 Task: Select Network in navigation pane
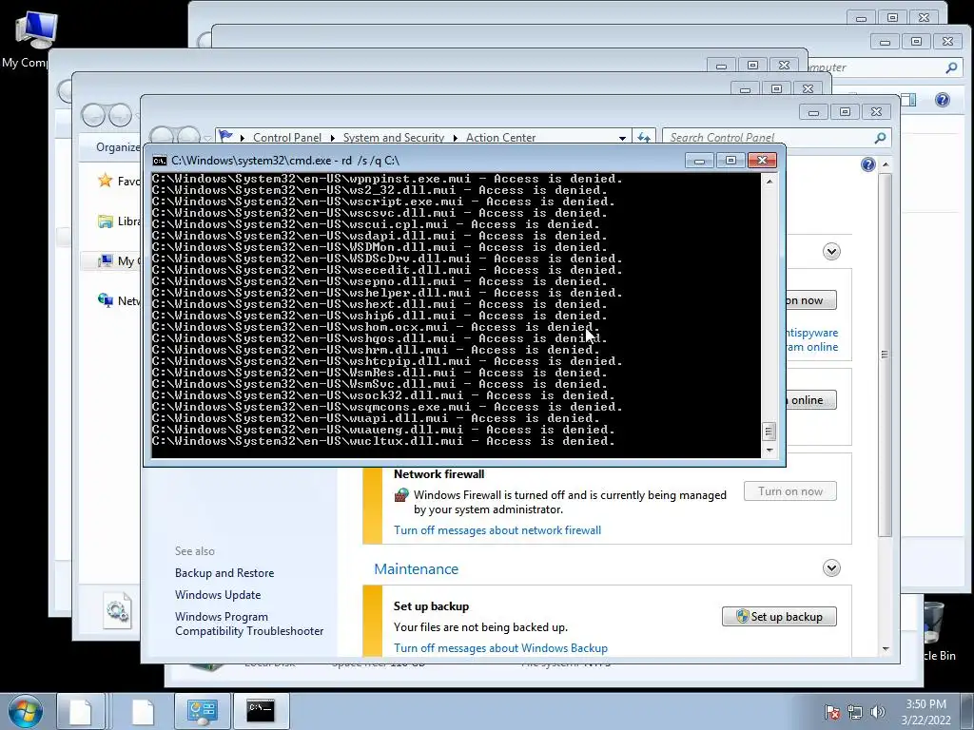point(118,301)
